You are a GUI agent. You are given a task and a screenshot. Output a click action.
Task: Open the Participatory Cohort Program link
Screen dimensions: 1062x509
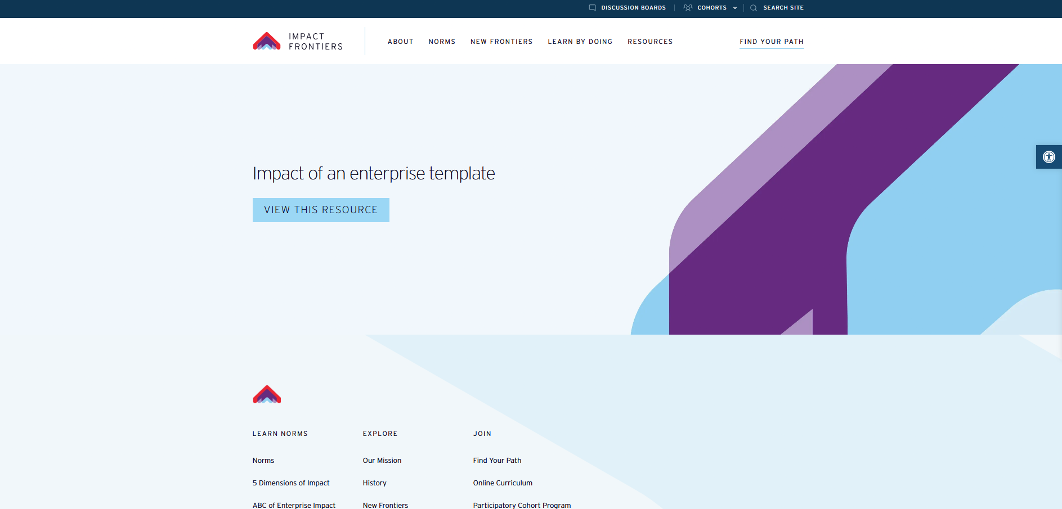[x=522, y=505]
